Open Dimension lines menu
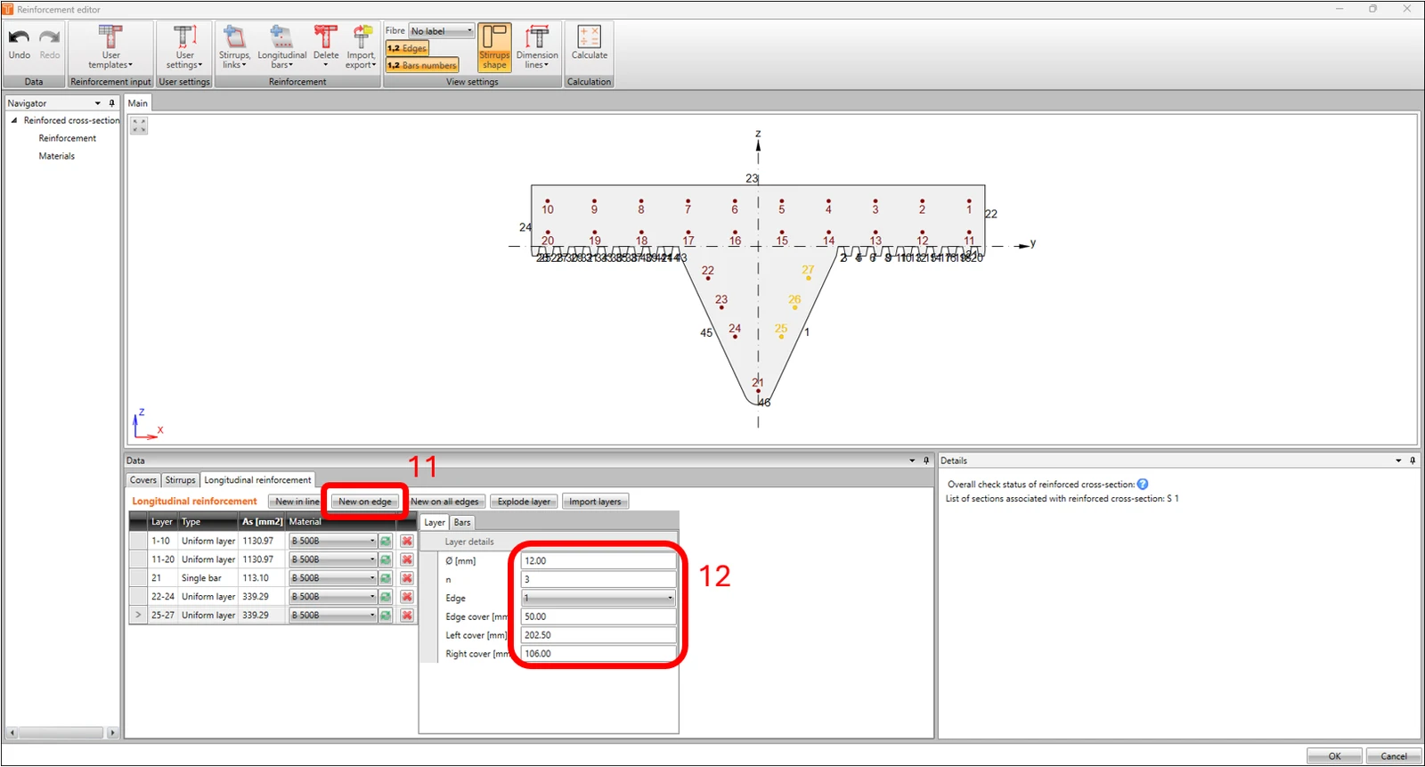Image resolution: width=1425 pixels, height=767 pixels. (537, 47)
